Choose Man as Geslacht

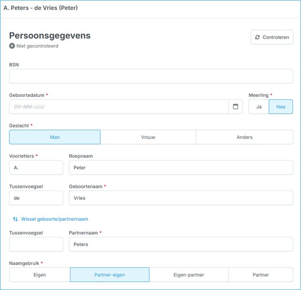pos(55,137)
